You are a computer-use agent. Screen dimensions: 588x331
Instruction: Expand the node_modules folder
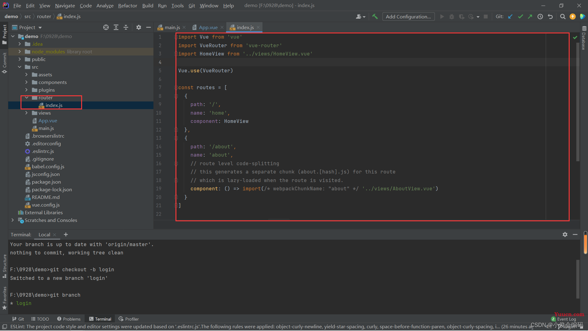pos(20,51)
